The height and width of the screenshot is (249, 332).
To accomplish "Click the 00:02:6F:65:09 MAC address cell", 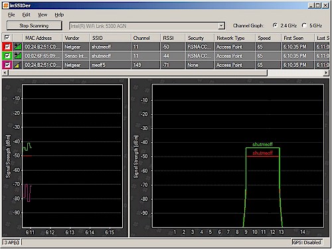I will (x=42, y=56).
